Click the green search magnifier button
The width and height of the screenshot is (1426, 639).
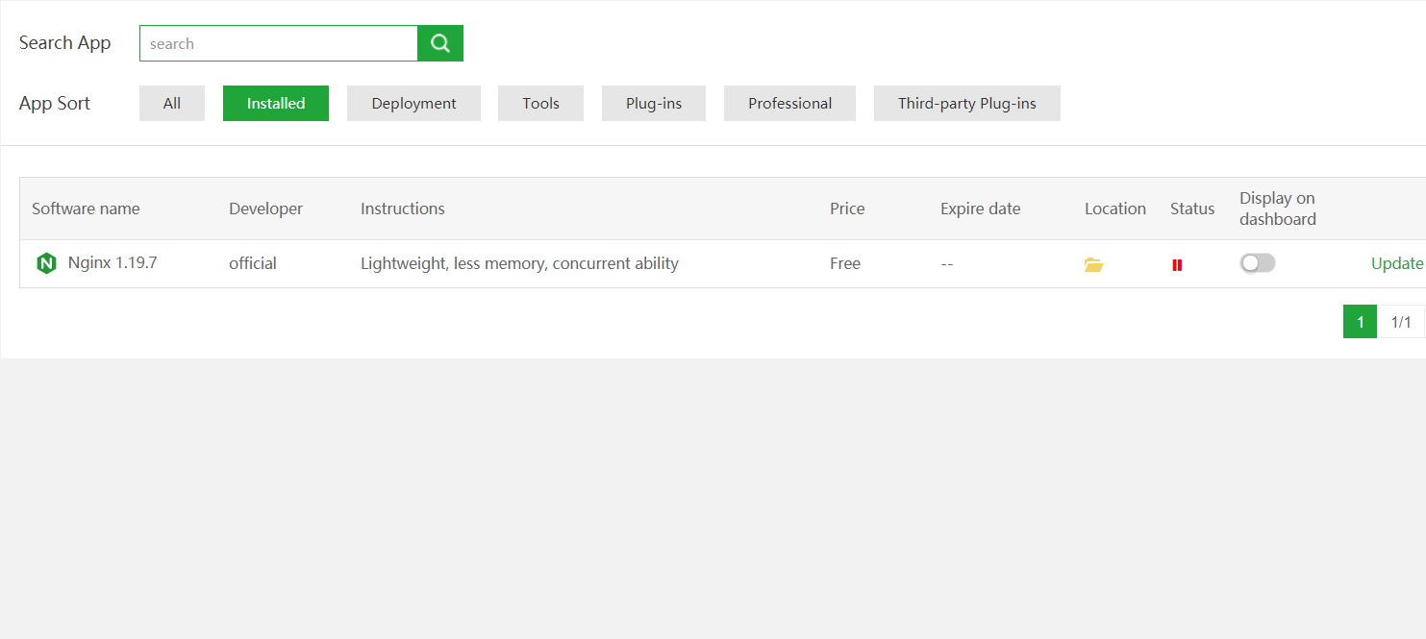click(x=440, y=43)
